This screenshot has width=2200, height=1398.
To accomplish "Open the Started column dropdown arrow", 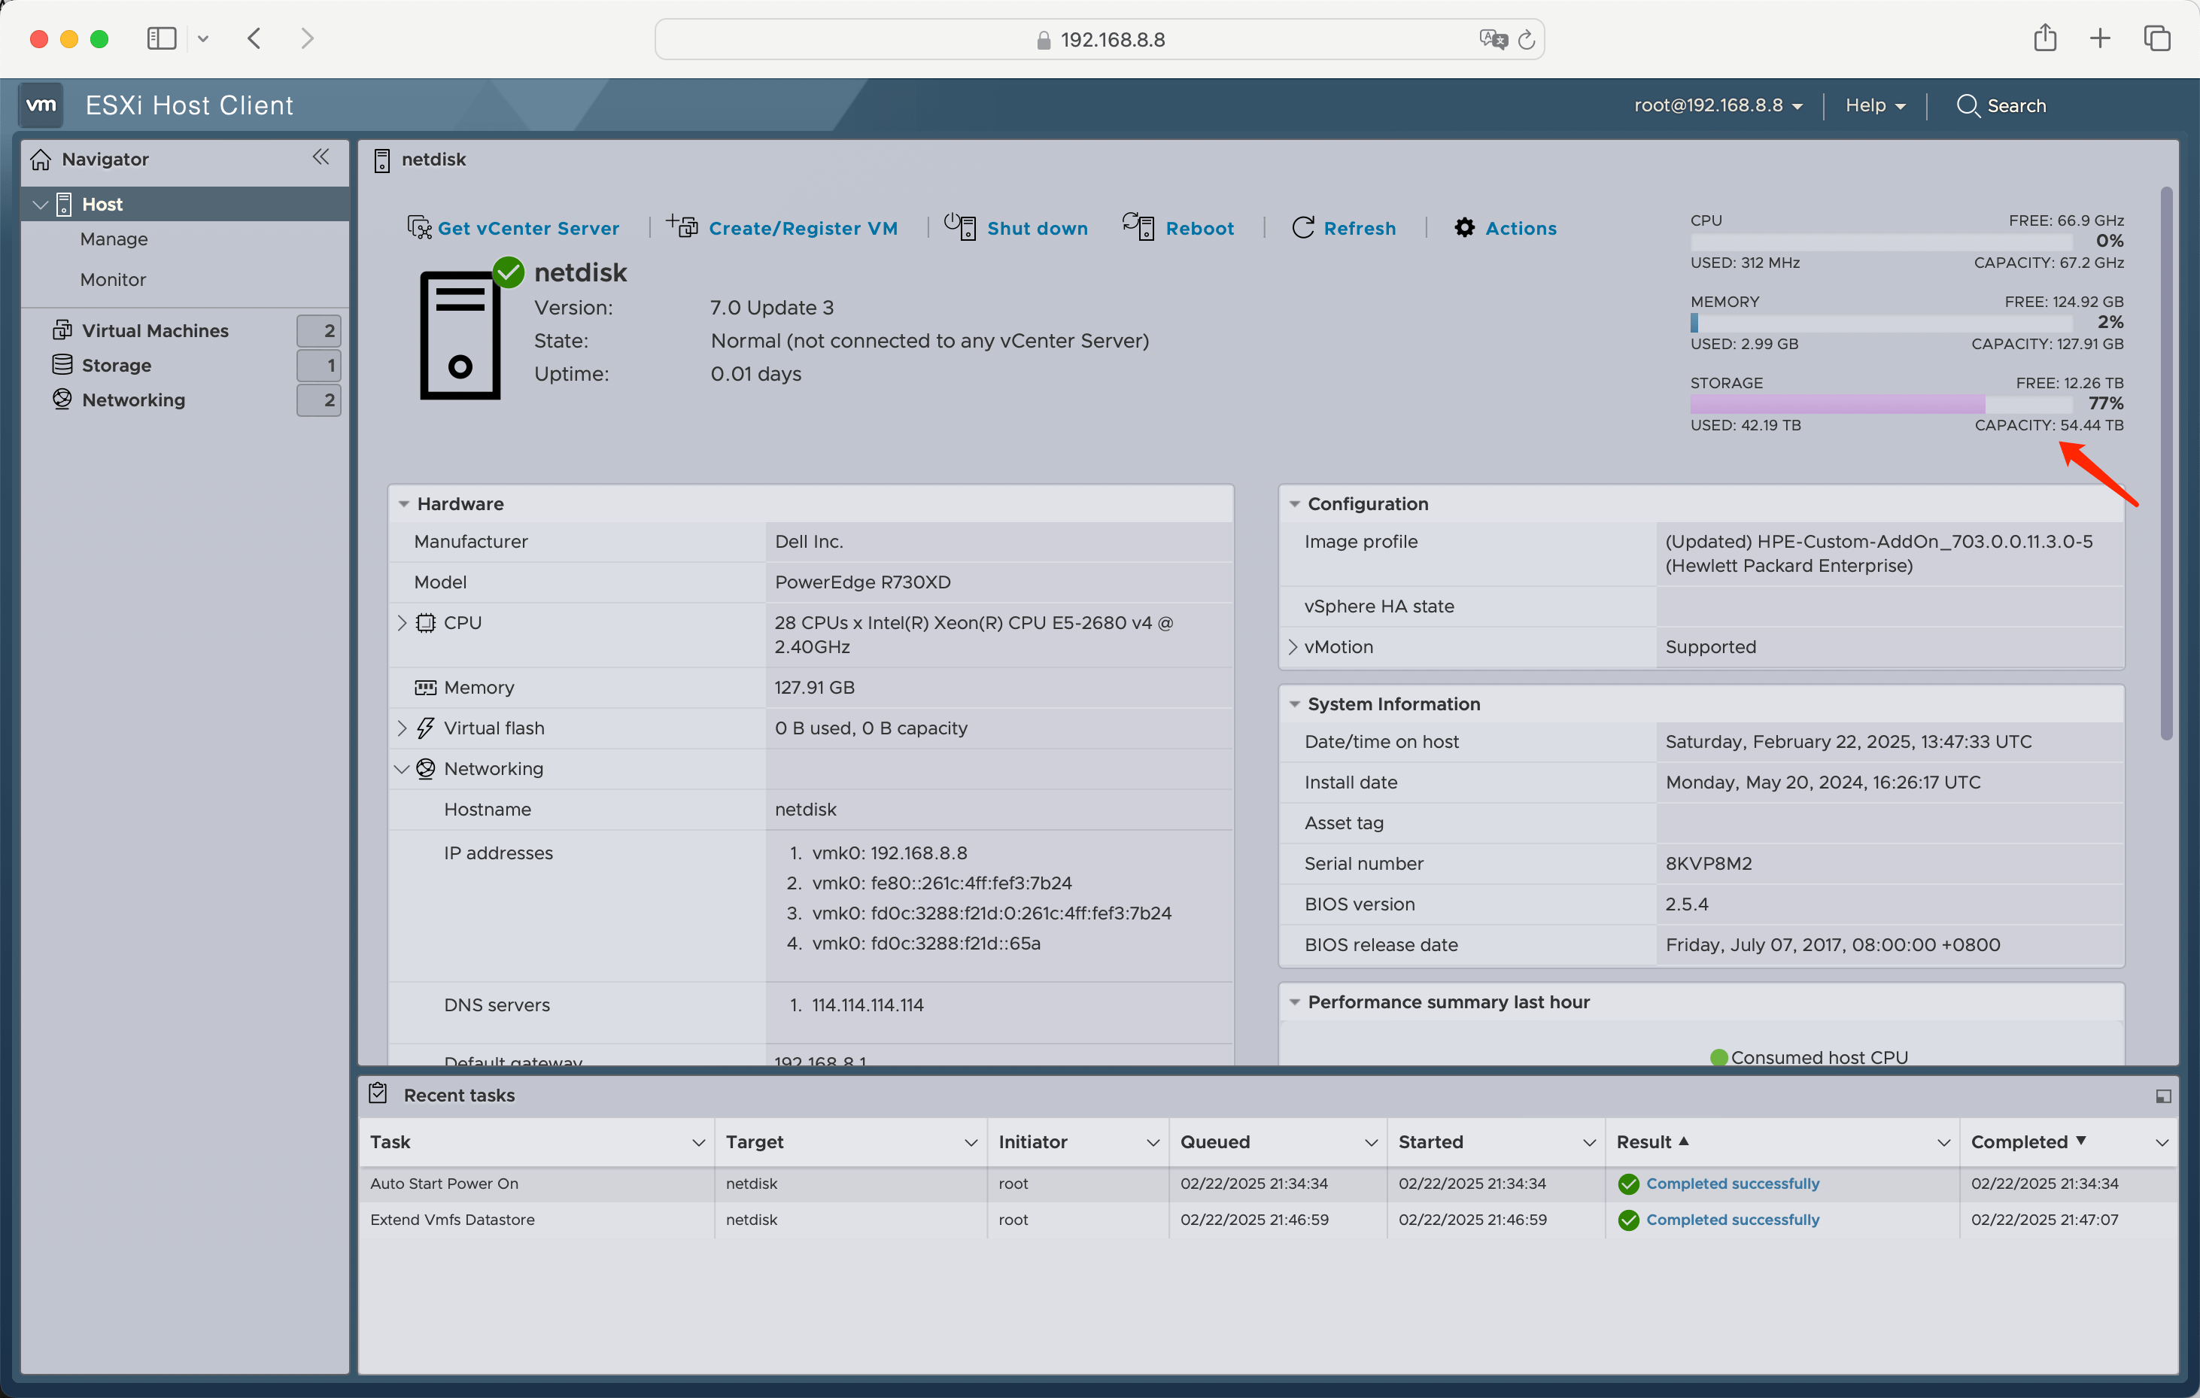I will (x=1590, y=1143).
